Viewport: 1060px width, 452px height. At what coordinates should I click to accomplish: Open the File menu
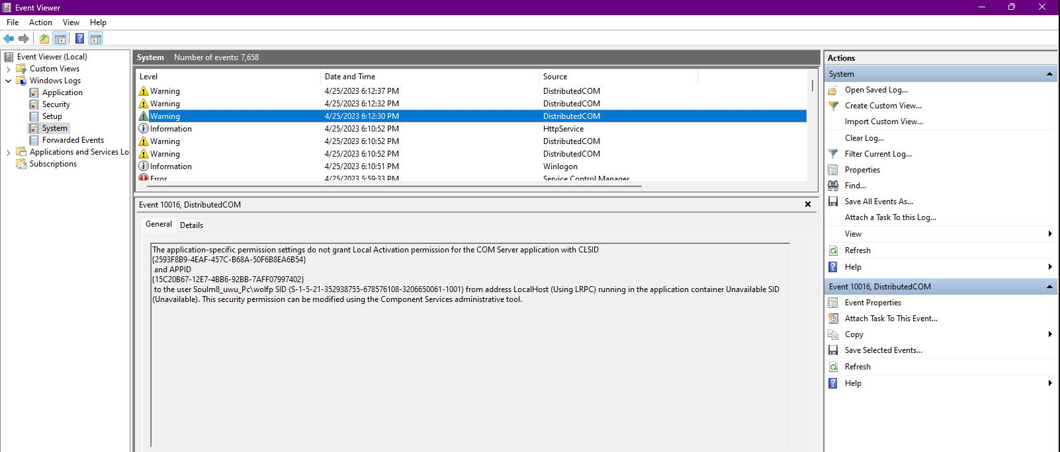13,22
